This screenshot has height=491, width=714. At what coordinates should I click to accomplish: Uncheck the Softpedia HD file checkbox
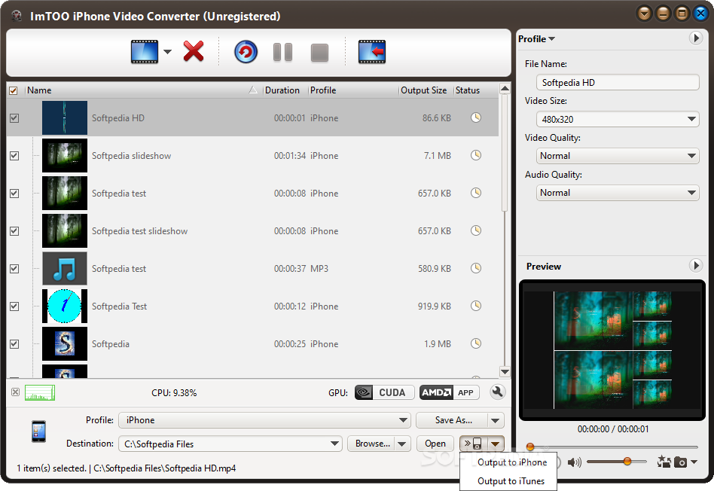click(x=14, y=118)
